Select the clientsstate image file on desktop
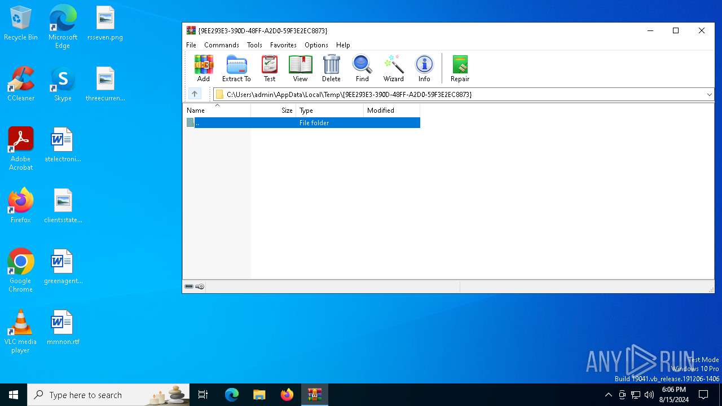This screenshot has height=406, width=722. (63, 206)
